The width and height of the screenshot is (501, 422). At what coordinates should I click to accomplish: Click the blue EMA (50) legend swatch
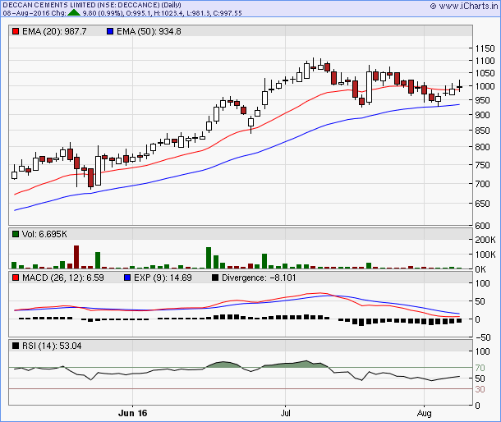click(110, 31)
